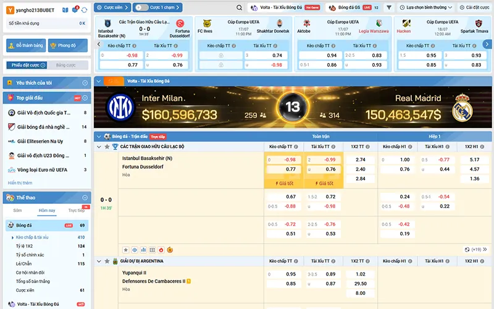The image size is (494, 309).
Task: Open the message notifications icon
Action: (x=75, y=10)
